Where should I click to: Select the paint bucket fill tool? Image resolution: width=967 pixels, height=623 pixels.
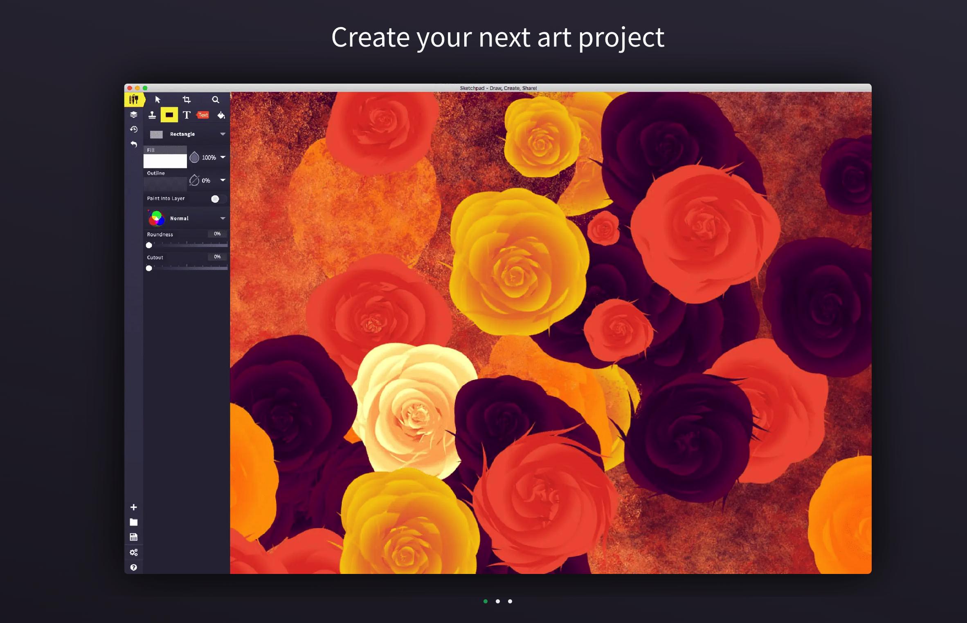(221, 115)
